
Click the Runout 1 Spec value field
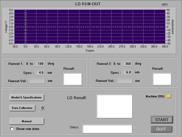click(x=40, y=72)
